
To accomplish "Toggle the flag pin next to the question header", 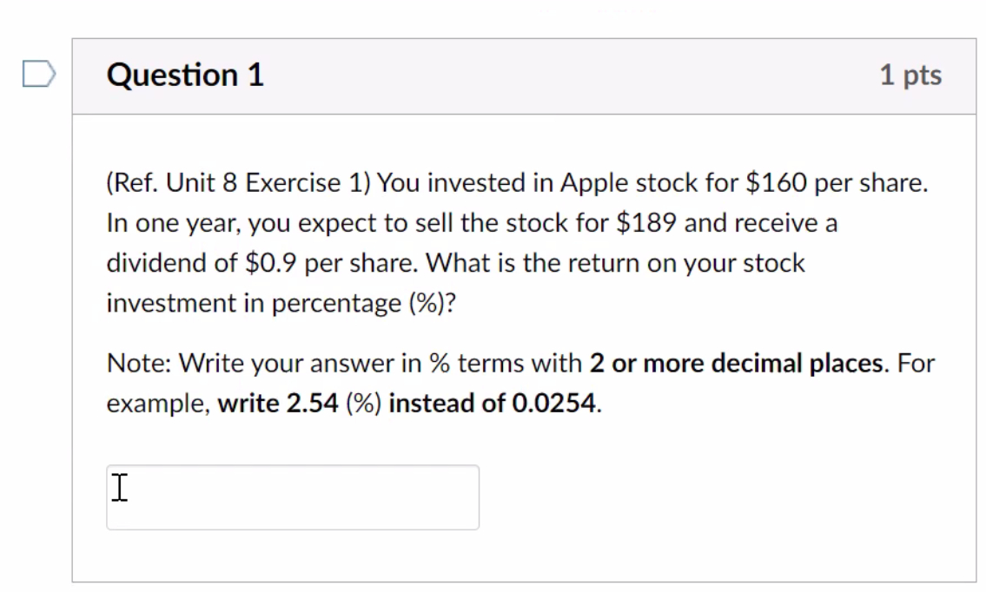I will click(38, 74).
